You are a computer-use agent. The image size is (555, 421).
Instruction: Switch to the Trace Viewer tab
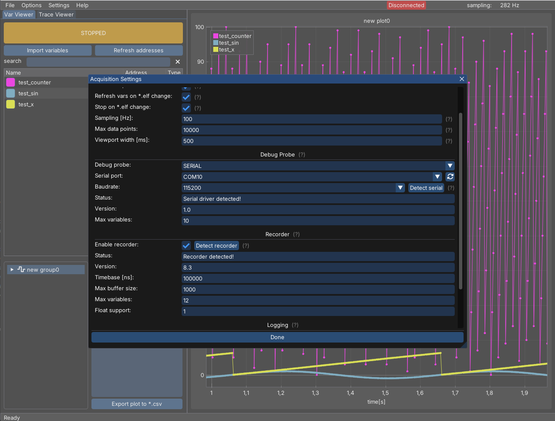56,14
